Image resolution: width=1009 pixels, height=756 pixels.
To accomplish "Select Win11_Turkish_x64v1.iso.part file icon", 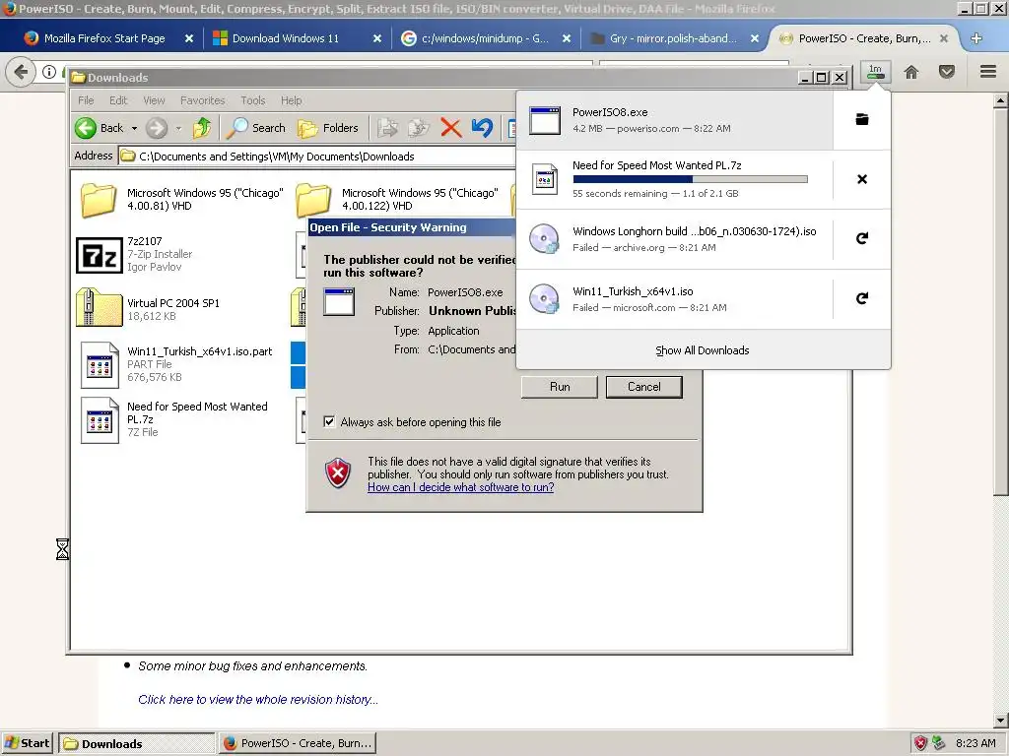I will coord(100,365).
